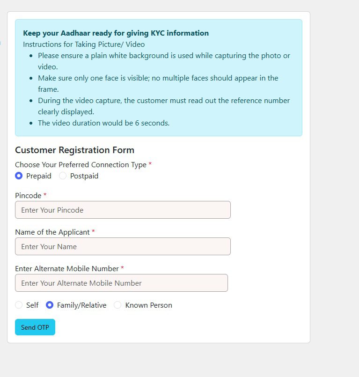Viewport: 359px width, 377px height.
Task: Click the Alternate Mobile Number input box
Action: pos(121,283)
